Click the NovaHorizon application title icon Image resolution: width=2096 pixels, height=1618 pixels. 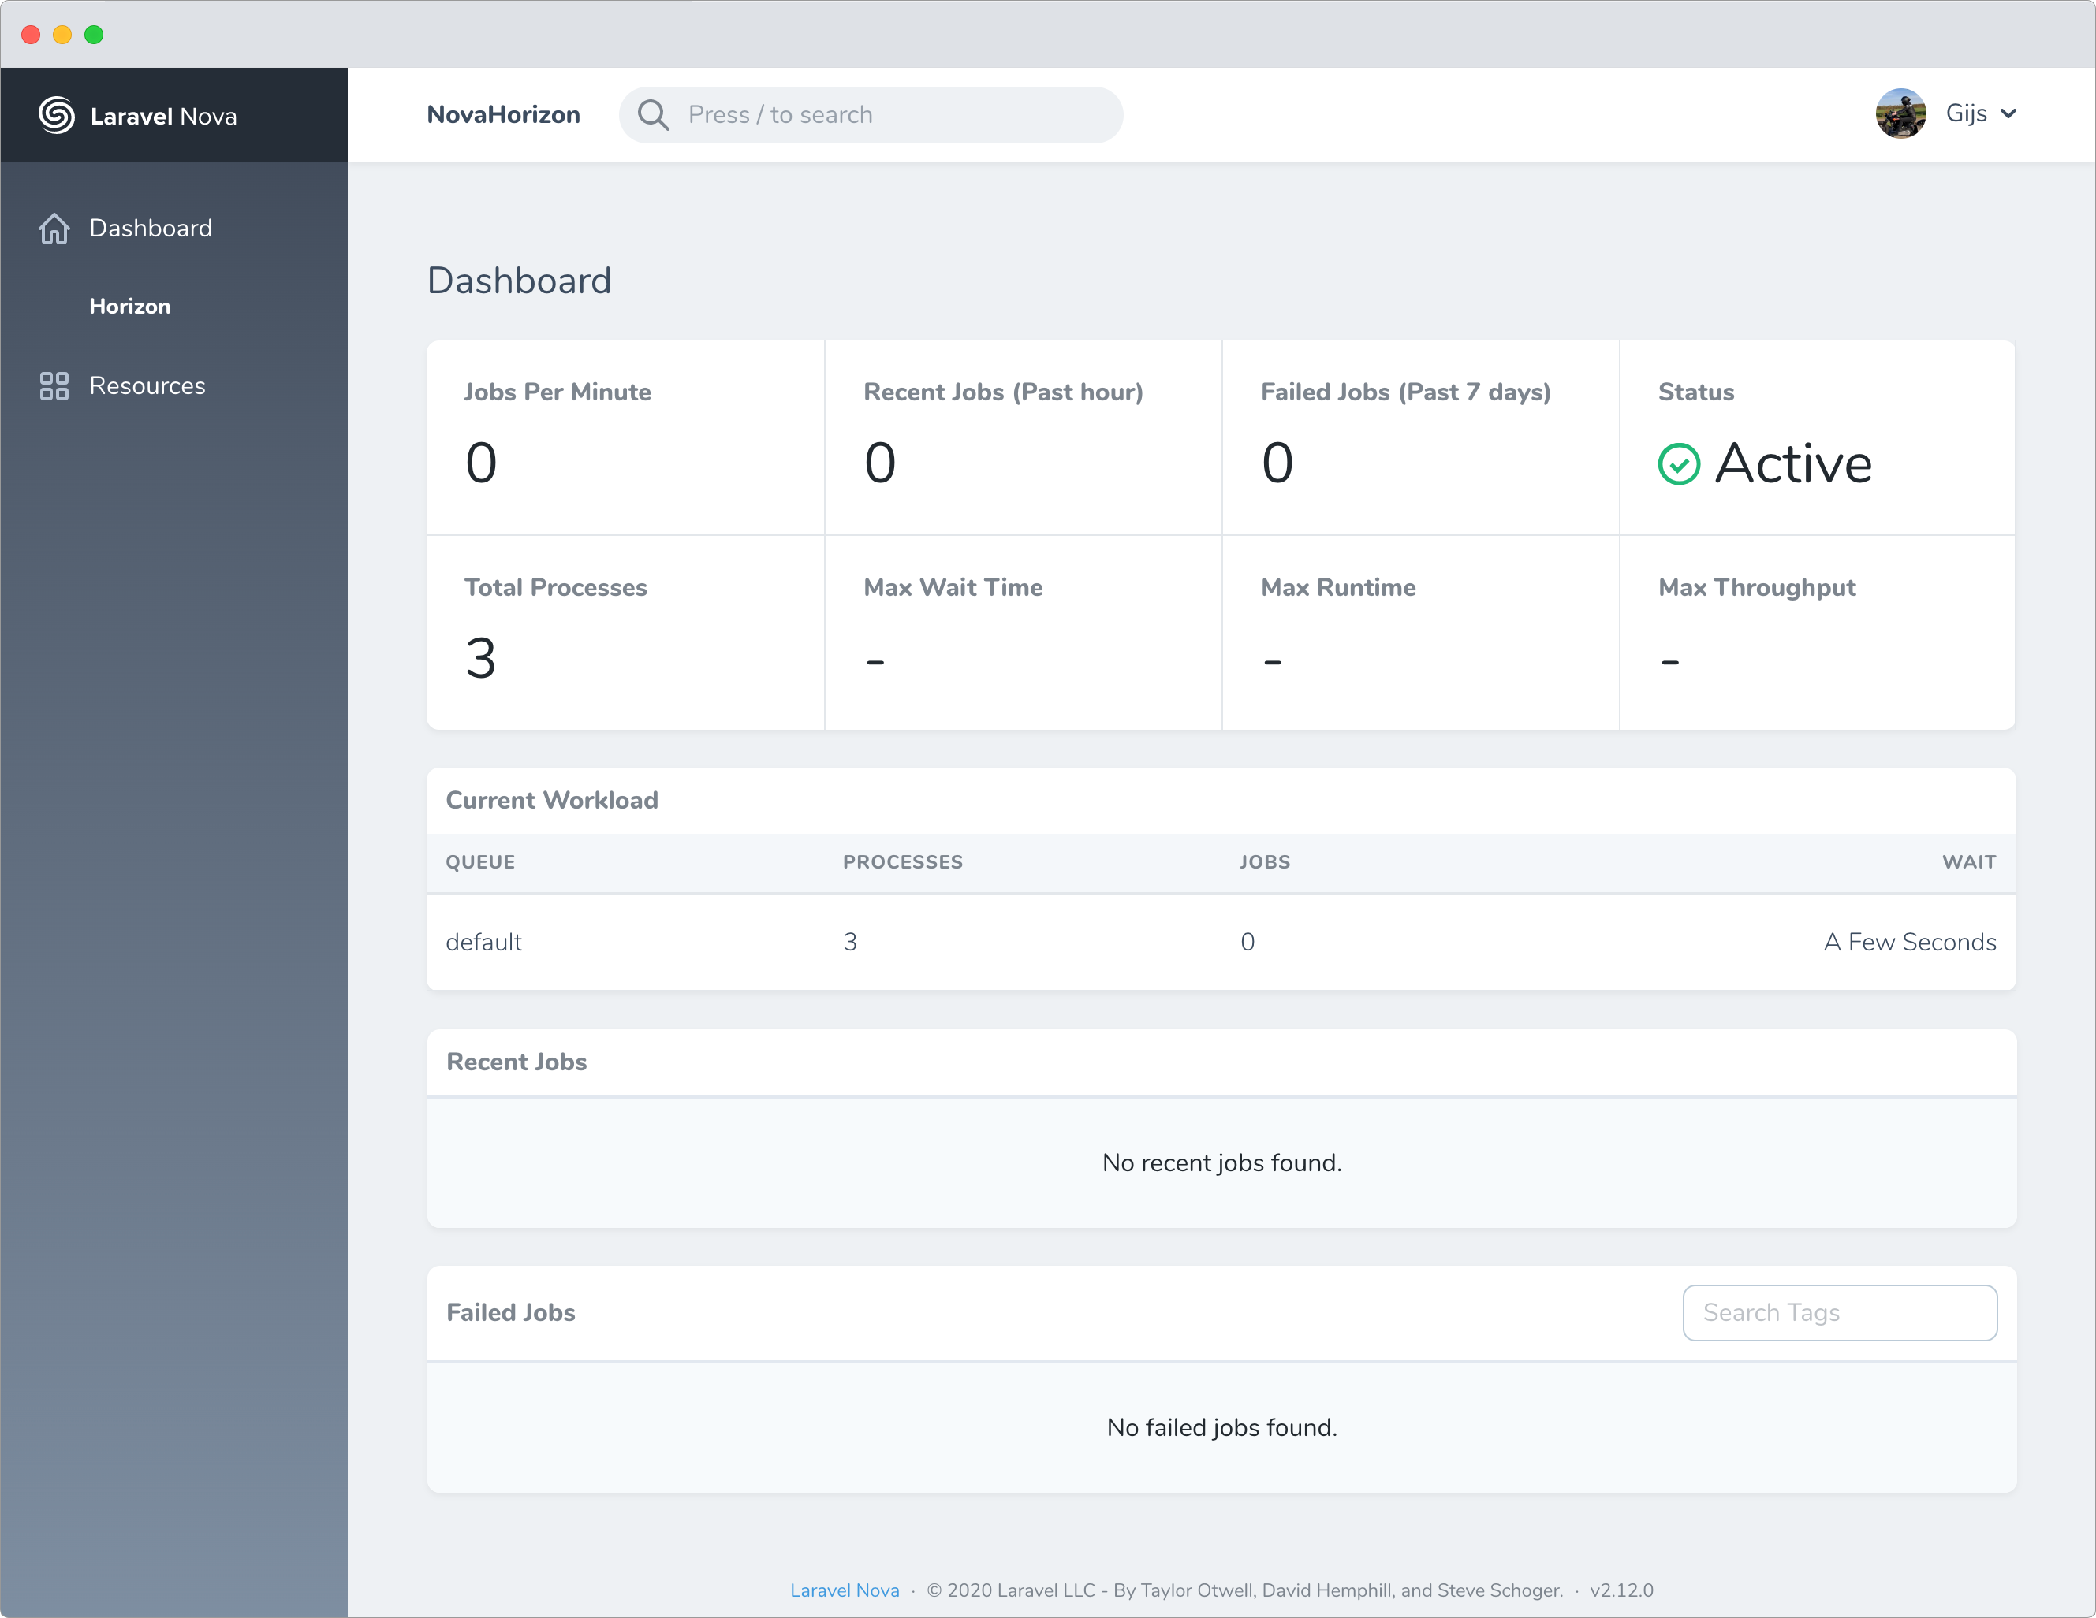click(506, 113)
